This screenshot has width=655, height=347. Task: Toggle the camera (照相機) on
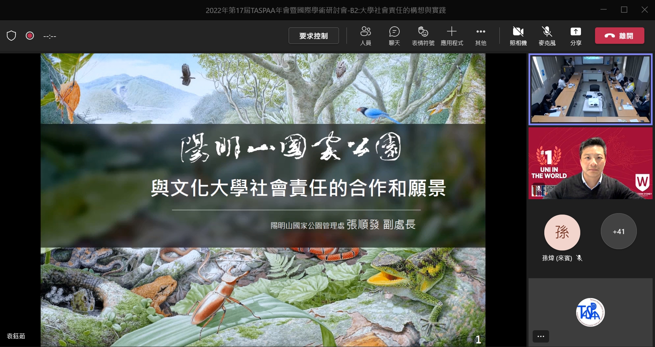coord(518,36)
